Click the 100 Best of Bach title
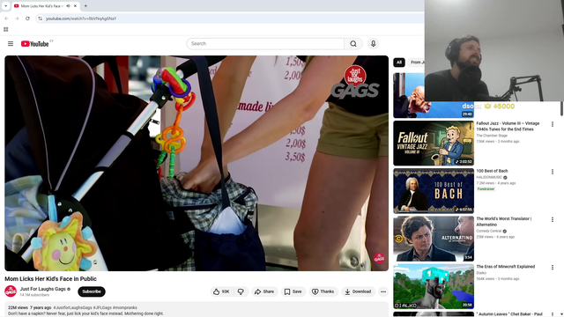 coord(492,171)
